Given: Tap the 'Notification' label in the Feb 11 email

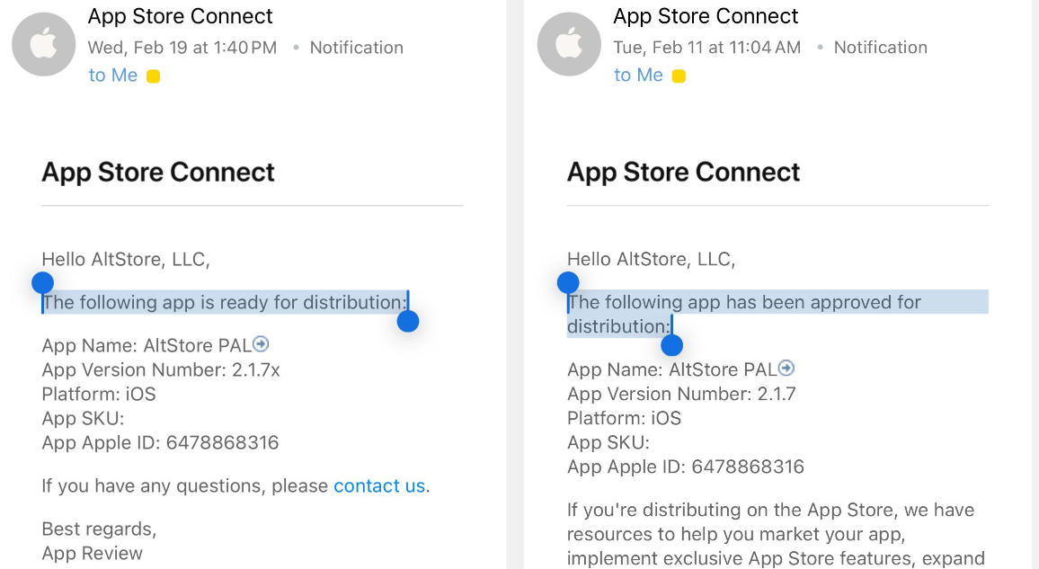Looking at the screenshot, I should (881, 48).
